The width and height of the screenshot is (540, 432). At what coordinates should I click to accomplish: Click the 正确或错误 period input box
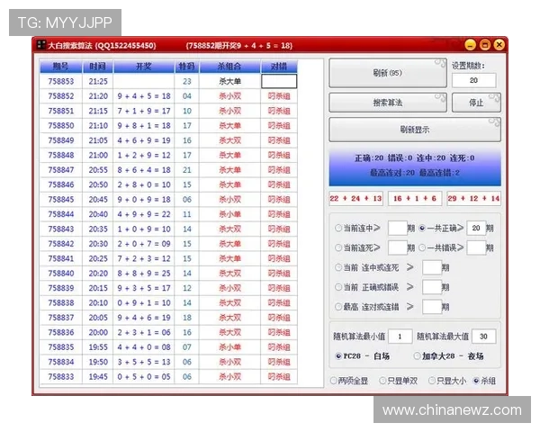[432, 287]
